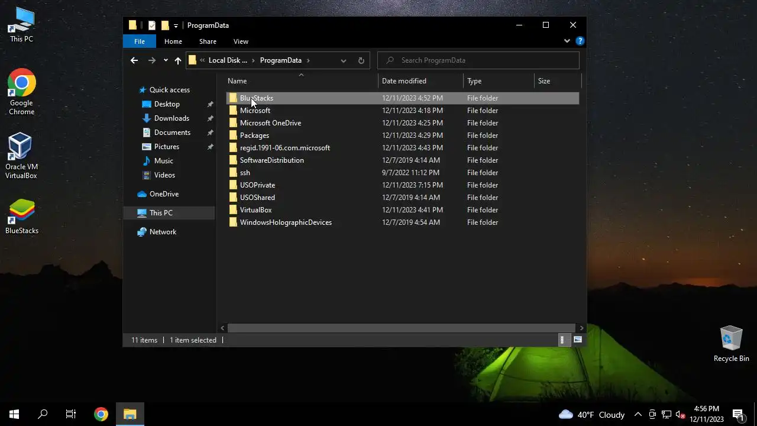
Task: Sort by Size column header
Action: point(558,81)
